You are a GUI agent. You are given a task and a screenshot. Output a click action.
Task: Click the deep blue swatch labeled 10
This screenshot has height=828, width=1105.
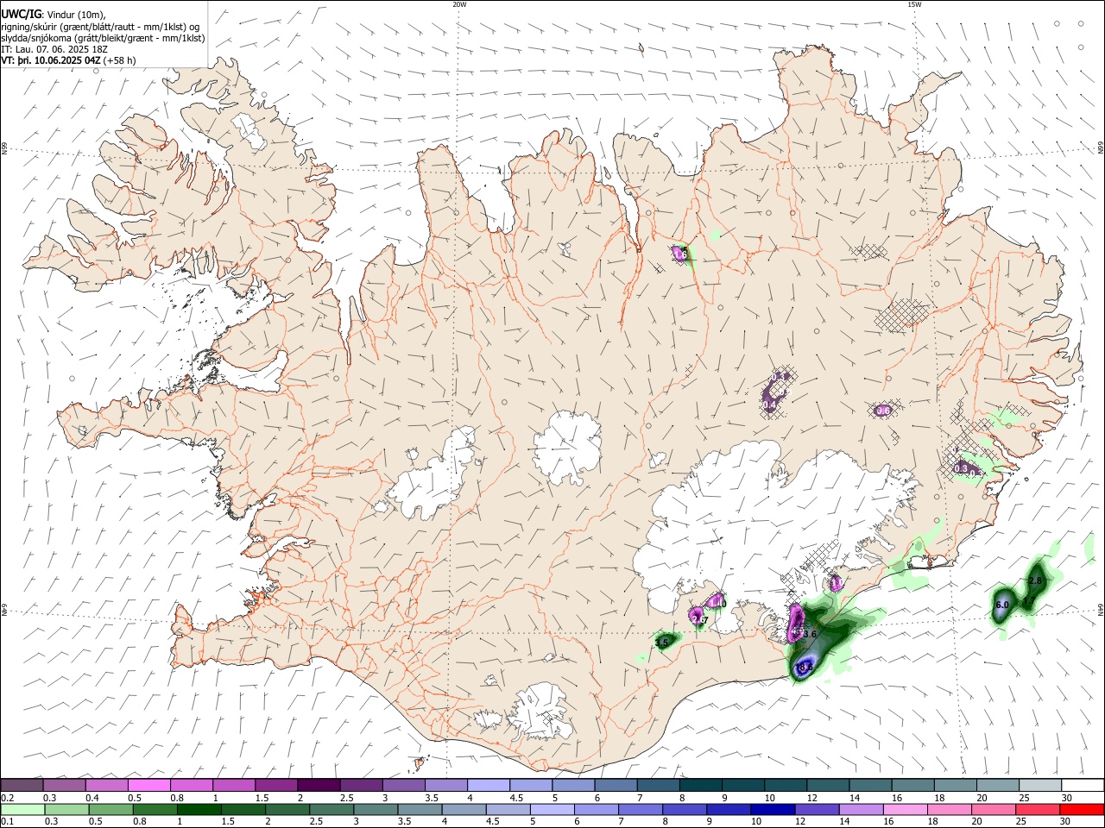773,809
